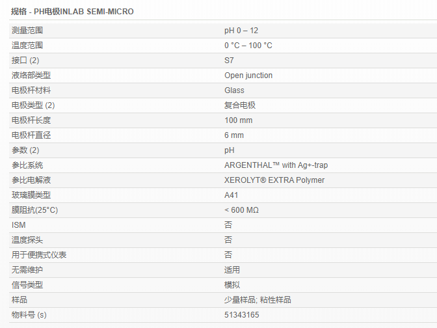Click the ISM row label
Screen dimensions: 437x328
tap(19, 225)
